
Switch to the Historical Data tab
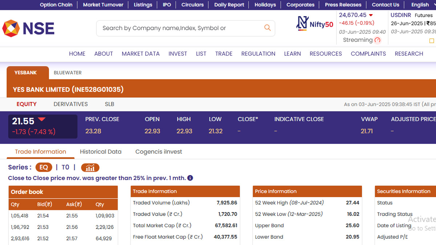101,152
